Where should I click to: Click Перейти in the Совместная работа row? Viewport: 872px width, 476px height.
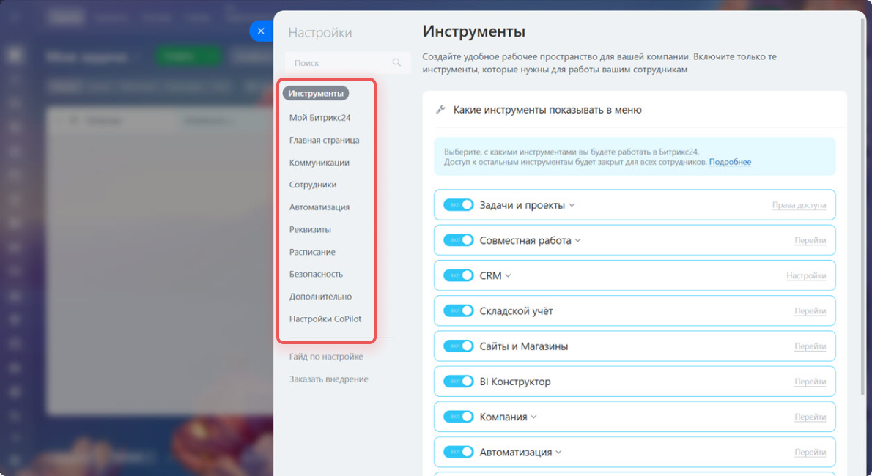tap(810, 240)
